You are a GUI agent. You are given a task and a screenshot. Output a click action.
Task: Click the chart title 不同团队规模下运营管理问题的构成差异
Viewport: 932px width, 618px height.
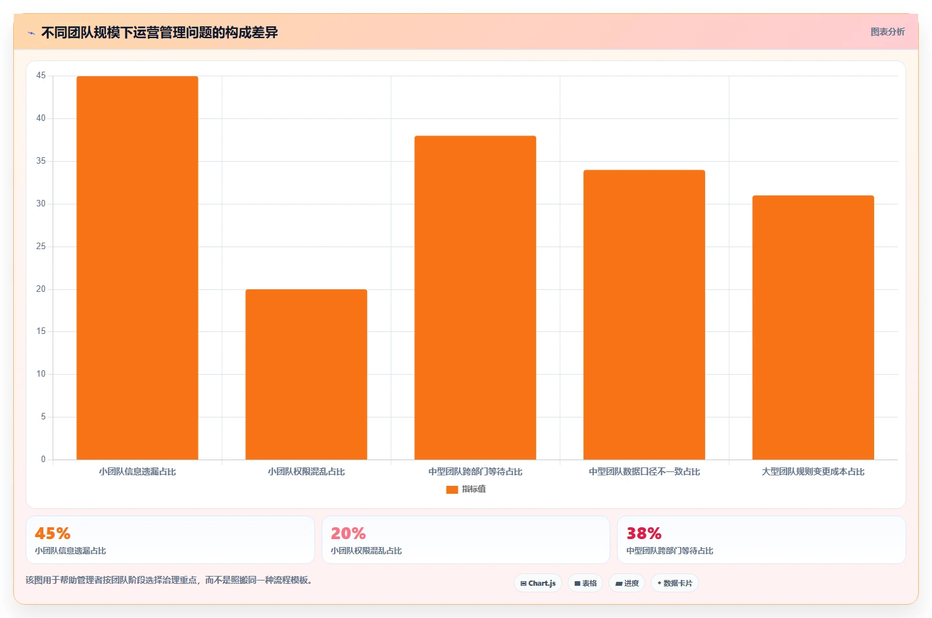coord(160,32)
